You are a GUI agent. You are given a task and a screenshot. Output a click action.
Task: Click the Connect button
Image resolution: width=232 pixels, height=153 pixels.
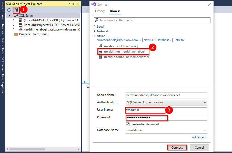coord(177,148)
